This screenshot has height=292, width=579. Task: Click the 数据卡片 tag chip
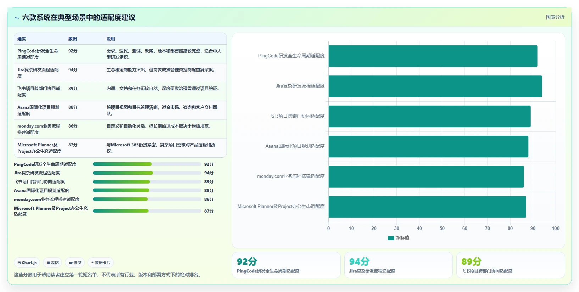coord(101,263)
